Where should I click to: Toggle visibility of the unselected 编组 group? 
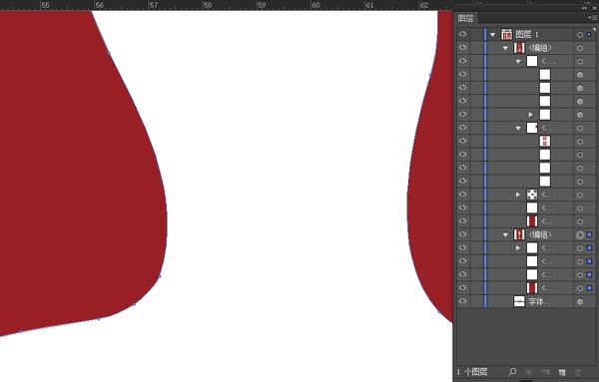pos(462,47)
